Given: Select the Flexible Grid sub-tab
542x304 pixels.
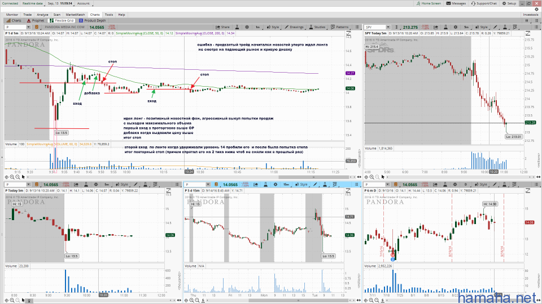Looking at the screenshot, I should (62, 21).
